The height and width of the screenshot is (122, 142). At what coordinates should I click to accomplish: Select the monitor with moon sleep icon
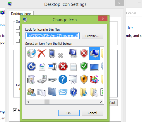tap(73, 53)
